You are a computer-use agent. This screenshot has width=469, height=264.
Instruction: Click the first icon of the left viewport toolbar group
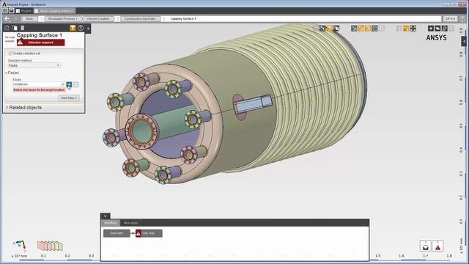click(322, 29)
